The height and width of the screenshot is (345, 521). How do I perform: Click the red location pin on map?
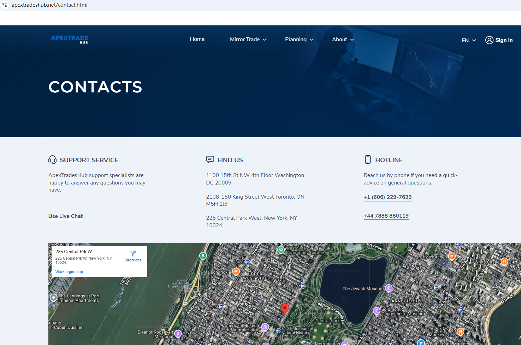[x=285, y=308]
